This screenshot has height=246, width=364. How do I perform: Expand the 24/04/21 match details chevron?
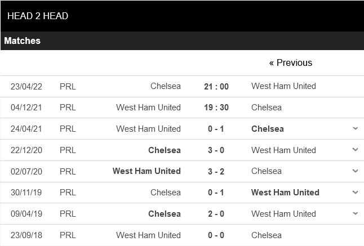(x=355, y=128)
